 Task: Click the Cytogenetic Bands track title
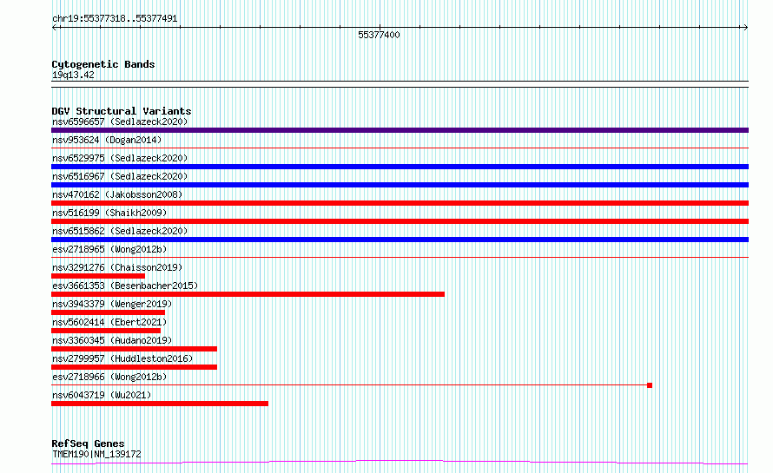[x=103, y=64]
